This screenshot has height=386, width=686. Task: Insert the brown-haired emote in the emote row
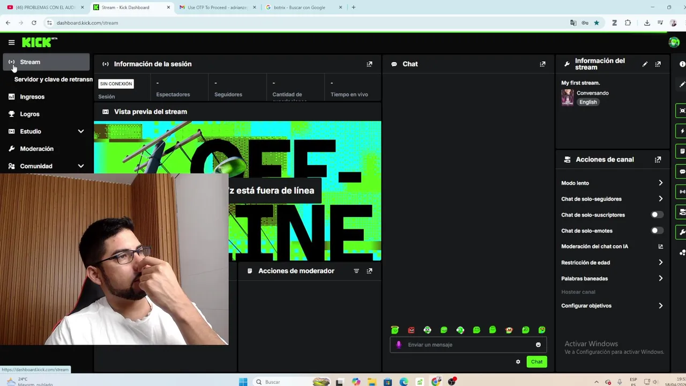pos(509,330)
